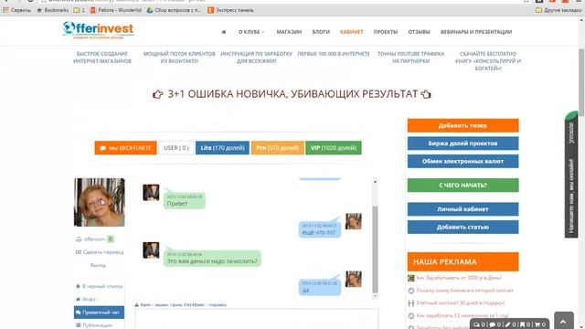The height and width of the screenshot is (329, 585).
Task: Click the pencil icon in the bottom bar
Action: (507, 324)
